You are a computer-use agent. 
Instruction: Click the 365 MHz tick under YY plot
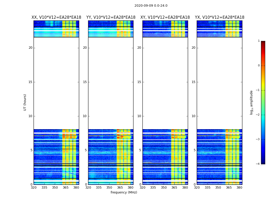tap(120, 188)
